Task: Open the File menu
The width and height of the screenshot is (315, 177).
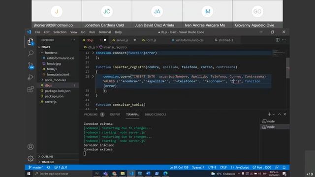Action: 37,32
